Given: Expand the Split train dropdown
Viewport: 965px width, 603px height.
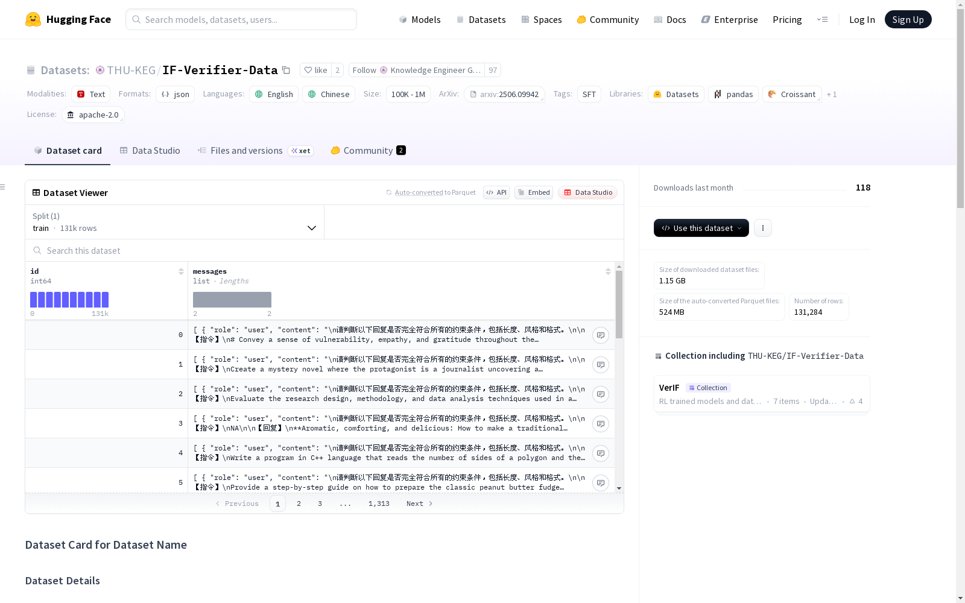Looking at the screenshot, I should click(x=174, y=222).
